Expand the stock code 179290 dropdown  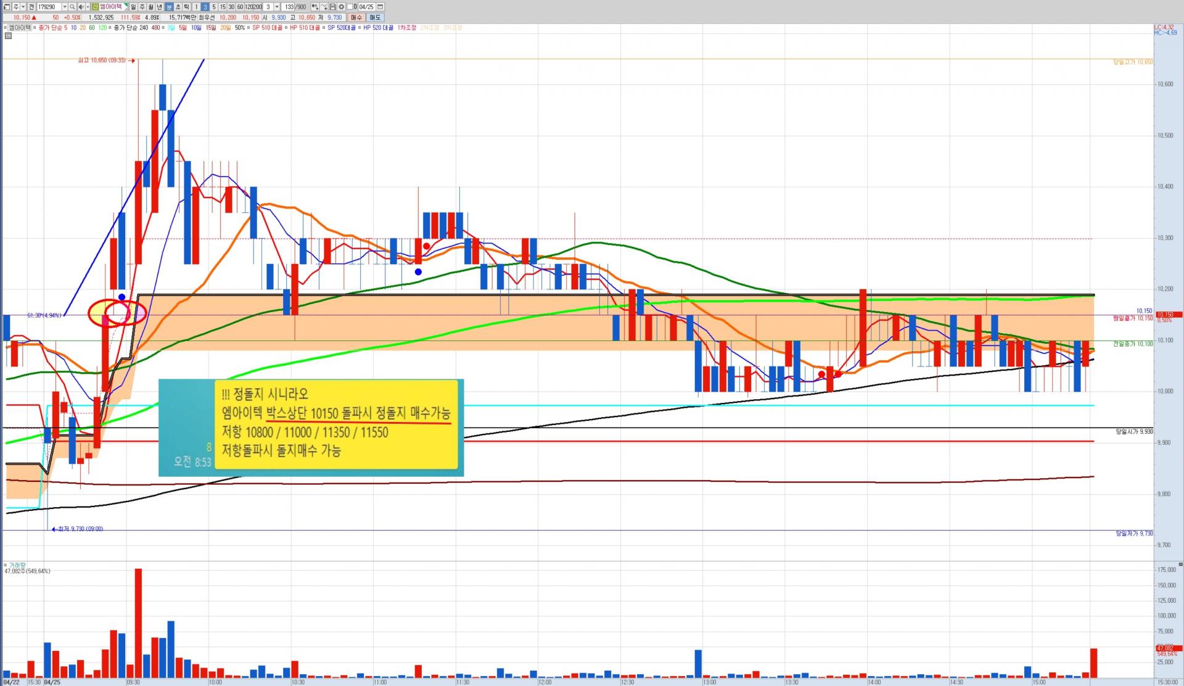coord(65,7)
